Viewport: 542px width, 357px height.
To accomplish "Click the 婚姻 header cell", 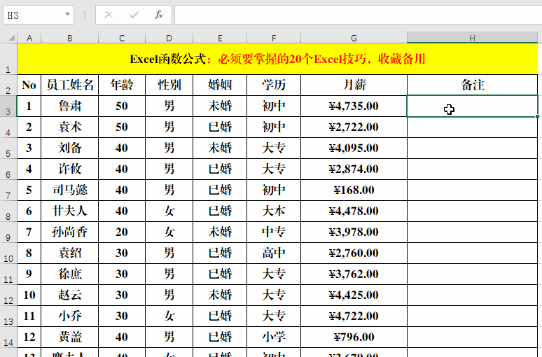I will pos(220,85).
